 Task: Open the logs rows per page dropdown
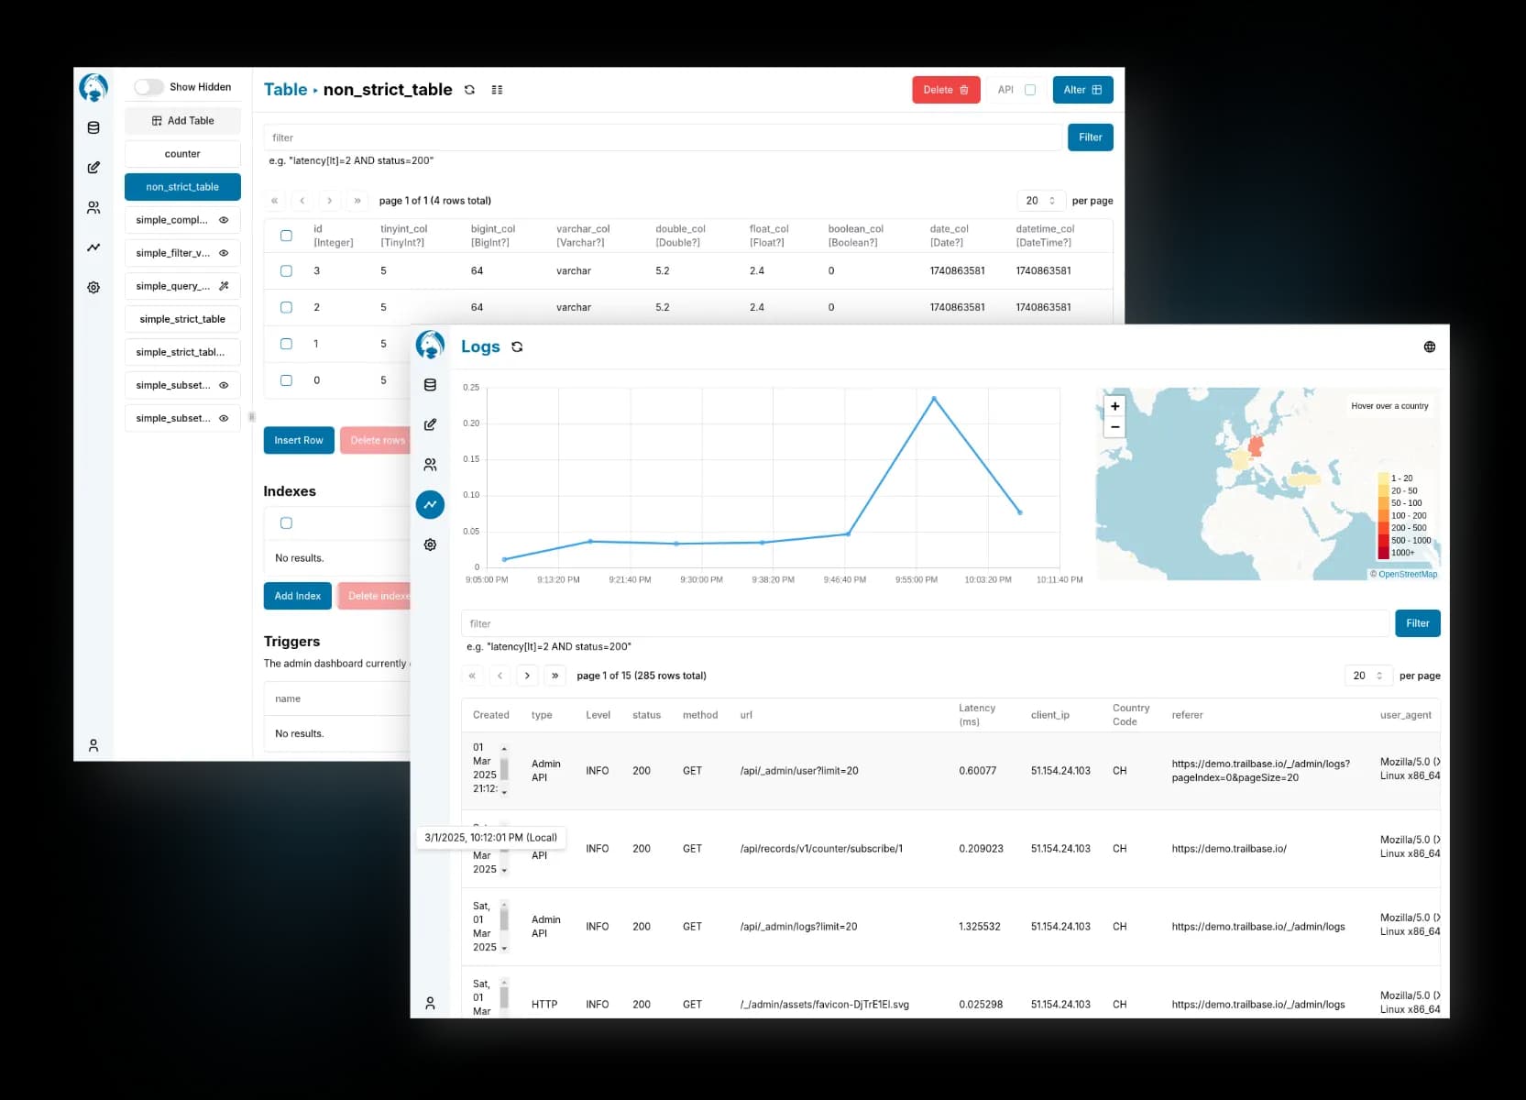pyautogui.click(x=1367, y=676)
